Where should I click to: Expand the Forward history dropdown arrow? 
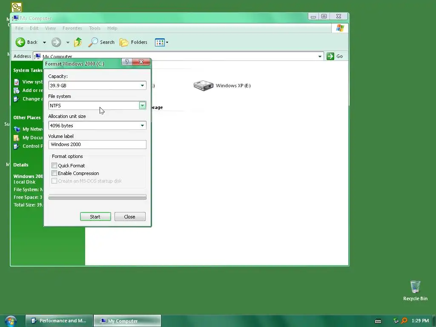[x=68, y=43]
